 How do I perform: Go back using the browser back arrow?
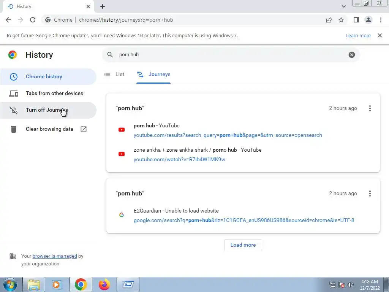(x=8, y=20)
